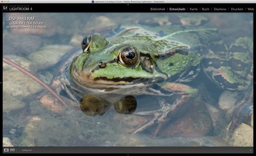Viewport: 256px width, 156px height.
Task: Go to the Karte module
Action: [194, 9]
